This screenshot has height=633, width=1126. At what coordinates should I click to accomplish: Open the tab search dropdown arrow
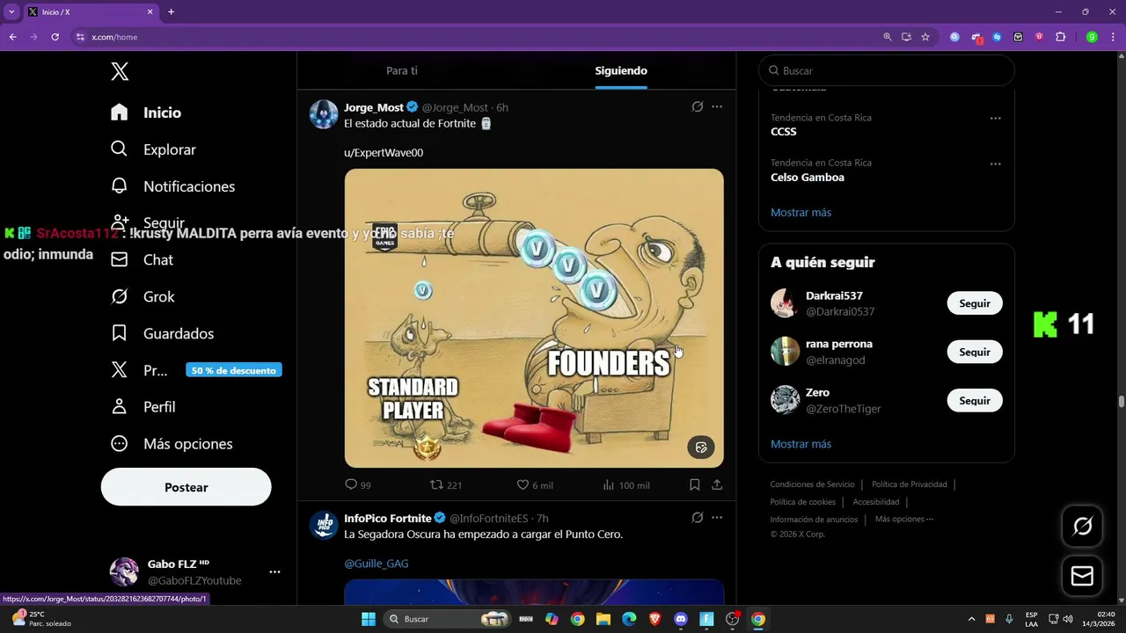pyautogui.click(x=11, y=12)
